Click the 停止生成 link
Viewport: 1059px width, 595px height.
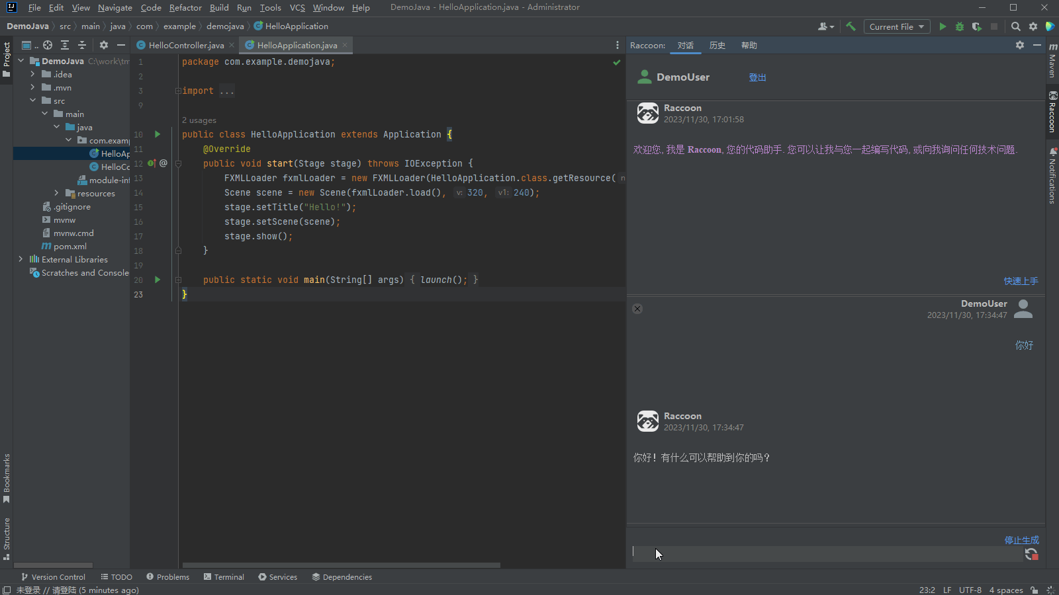pos(1021,540)
